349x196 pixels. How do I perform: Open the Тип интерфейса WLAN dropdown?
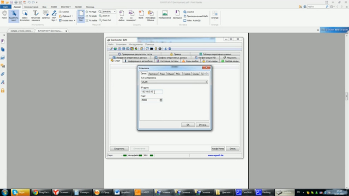[x=174, y=82]
